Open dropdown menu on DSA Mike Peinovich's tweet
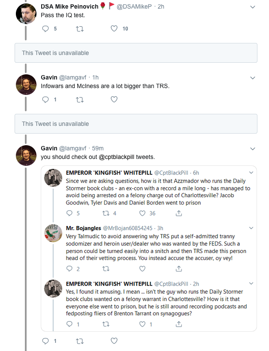The height and width of the screenshot is (351, 269). click(252, 7)
